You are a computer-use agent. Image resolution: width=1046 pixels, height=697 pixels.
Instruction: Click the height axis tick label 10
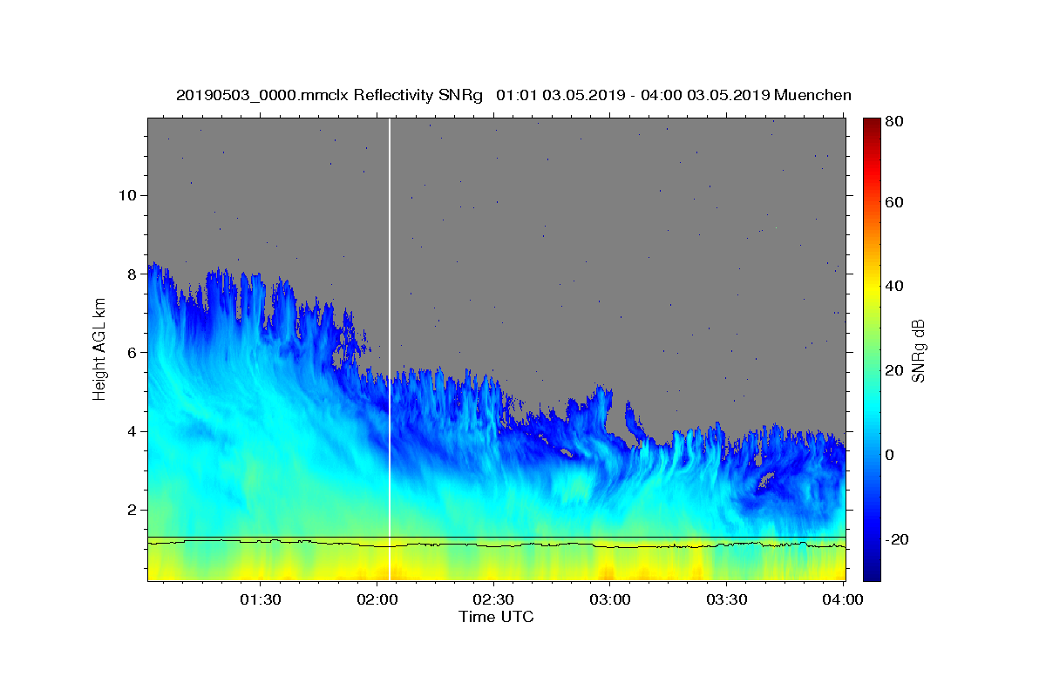pos(126,195)
